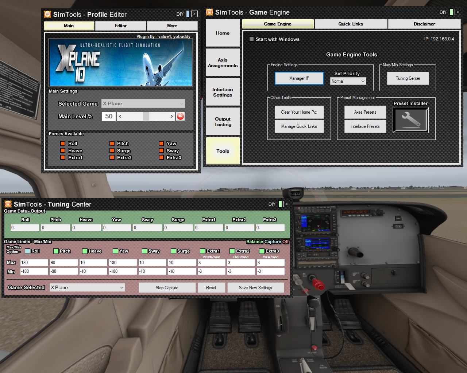Open the Tuning Center button

click(x=408, y=78)
